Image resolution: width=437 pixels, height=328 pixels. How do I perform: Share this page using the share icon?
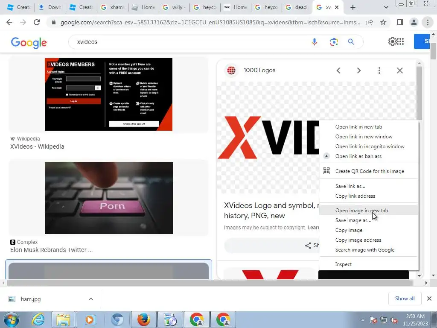[x=370, y=22]
